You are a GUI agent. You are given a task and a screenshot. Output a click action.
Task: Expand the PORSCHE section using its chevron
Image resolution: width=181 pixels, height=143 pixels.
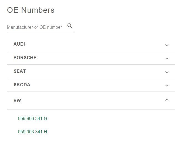click(x=167, y=59)
